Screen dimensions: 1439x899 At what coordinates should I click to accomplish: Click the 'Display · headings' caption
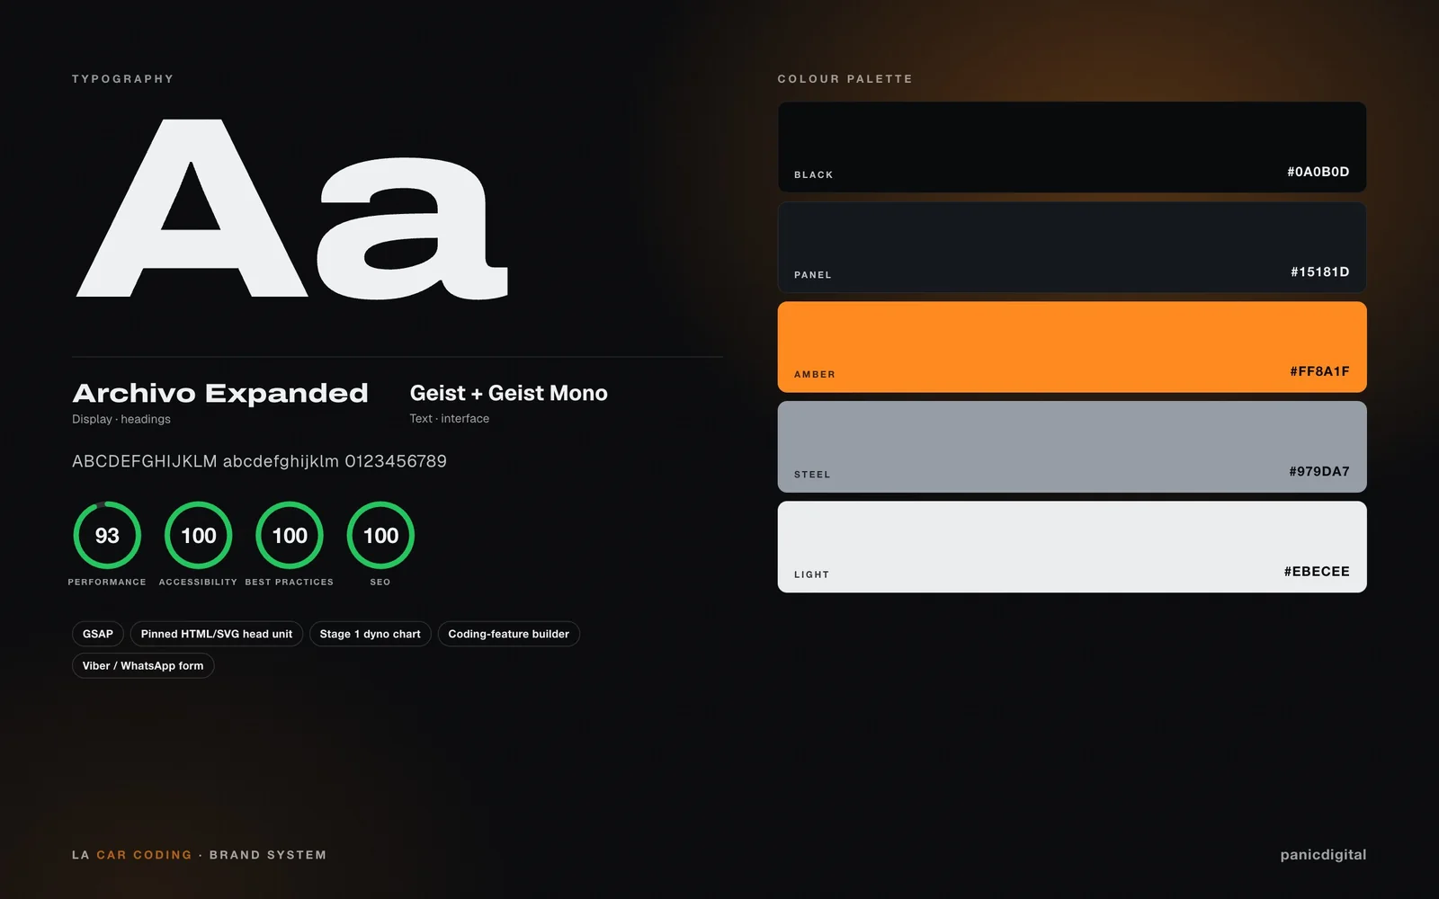point(121,419)
